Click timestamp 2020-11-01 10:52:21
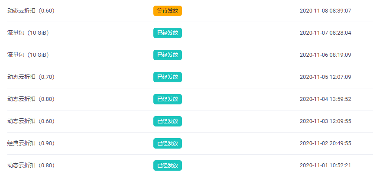The image size is (373, 175). 325,165
